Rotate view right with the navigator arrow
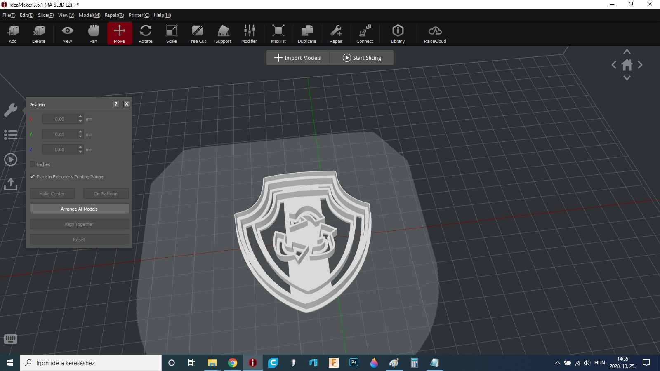Viewport: 660px width, 371px height. (640, 65)
